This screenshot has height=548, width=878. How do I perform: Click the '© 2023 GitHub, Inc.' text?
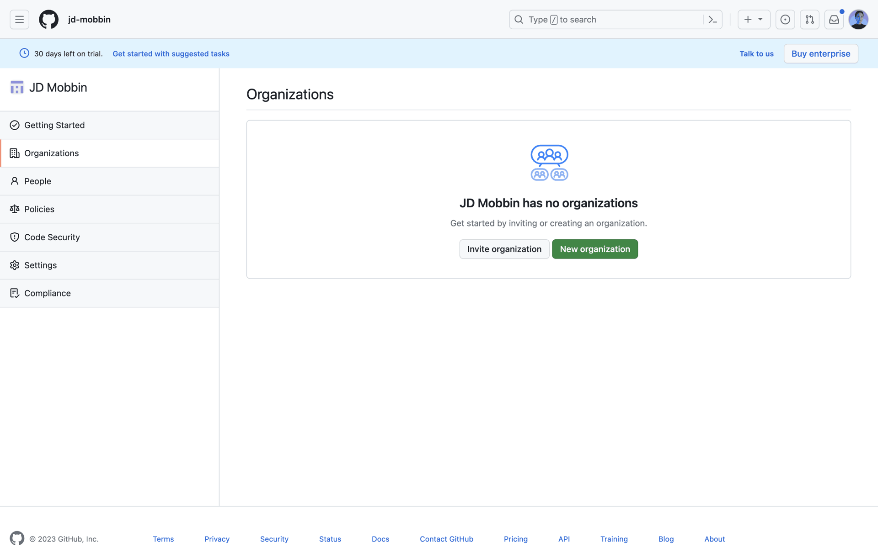click(64, 539)
